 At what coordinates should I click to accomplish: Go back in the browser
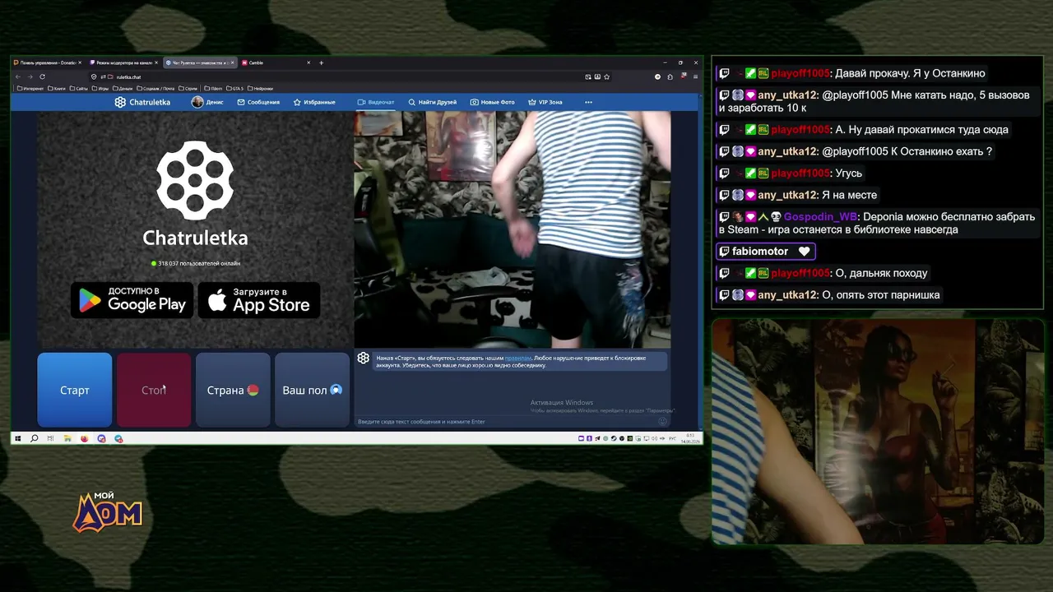tap(18, 76)
